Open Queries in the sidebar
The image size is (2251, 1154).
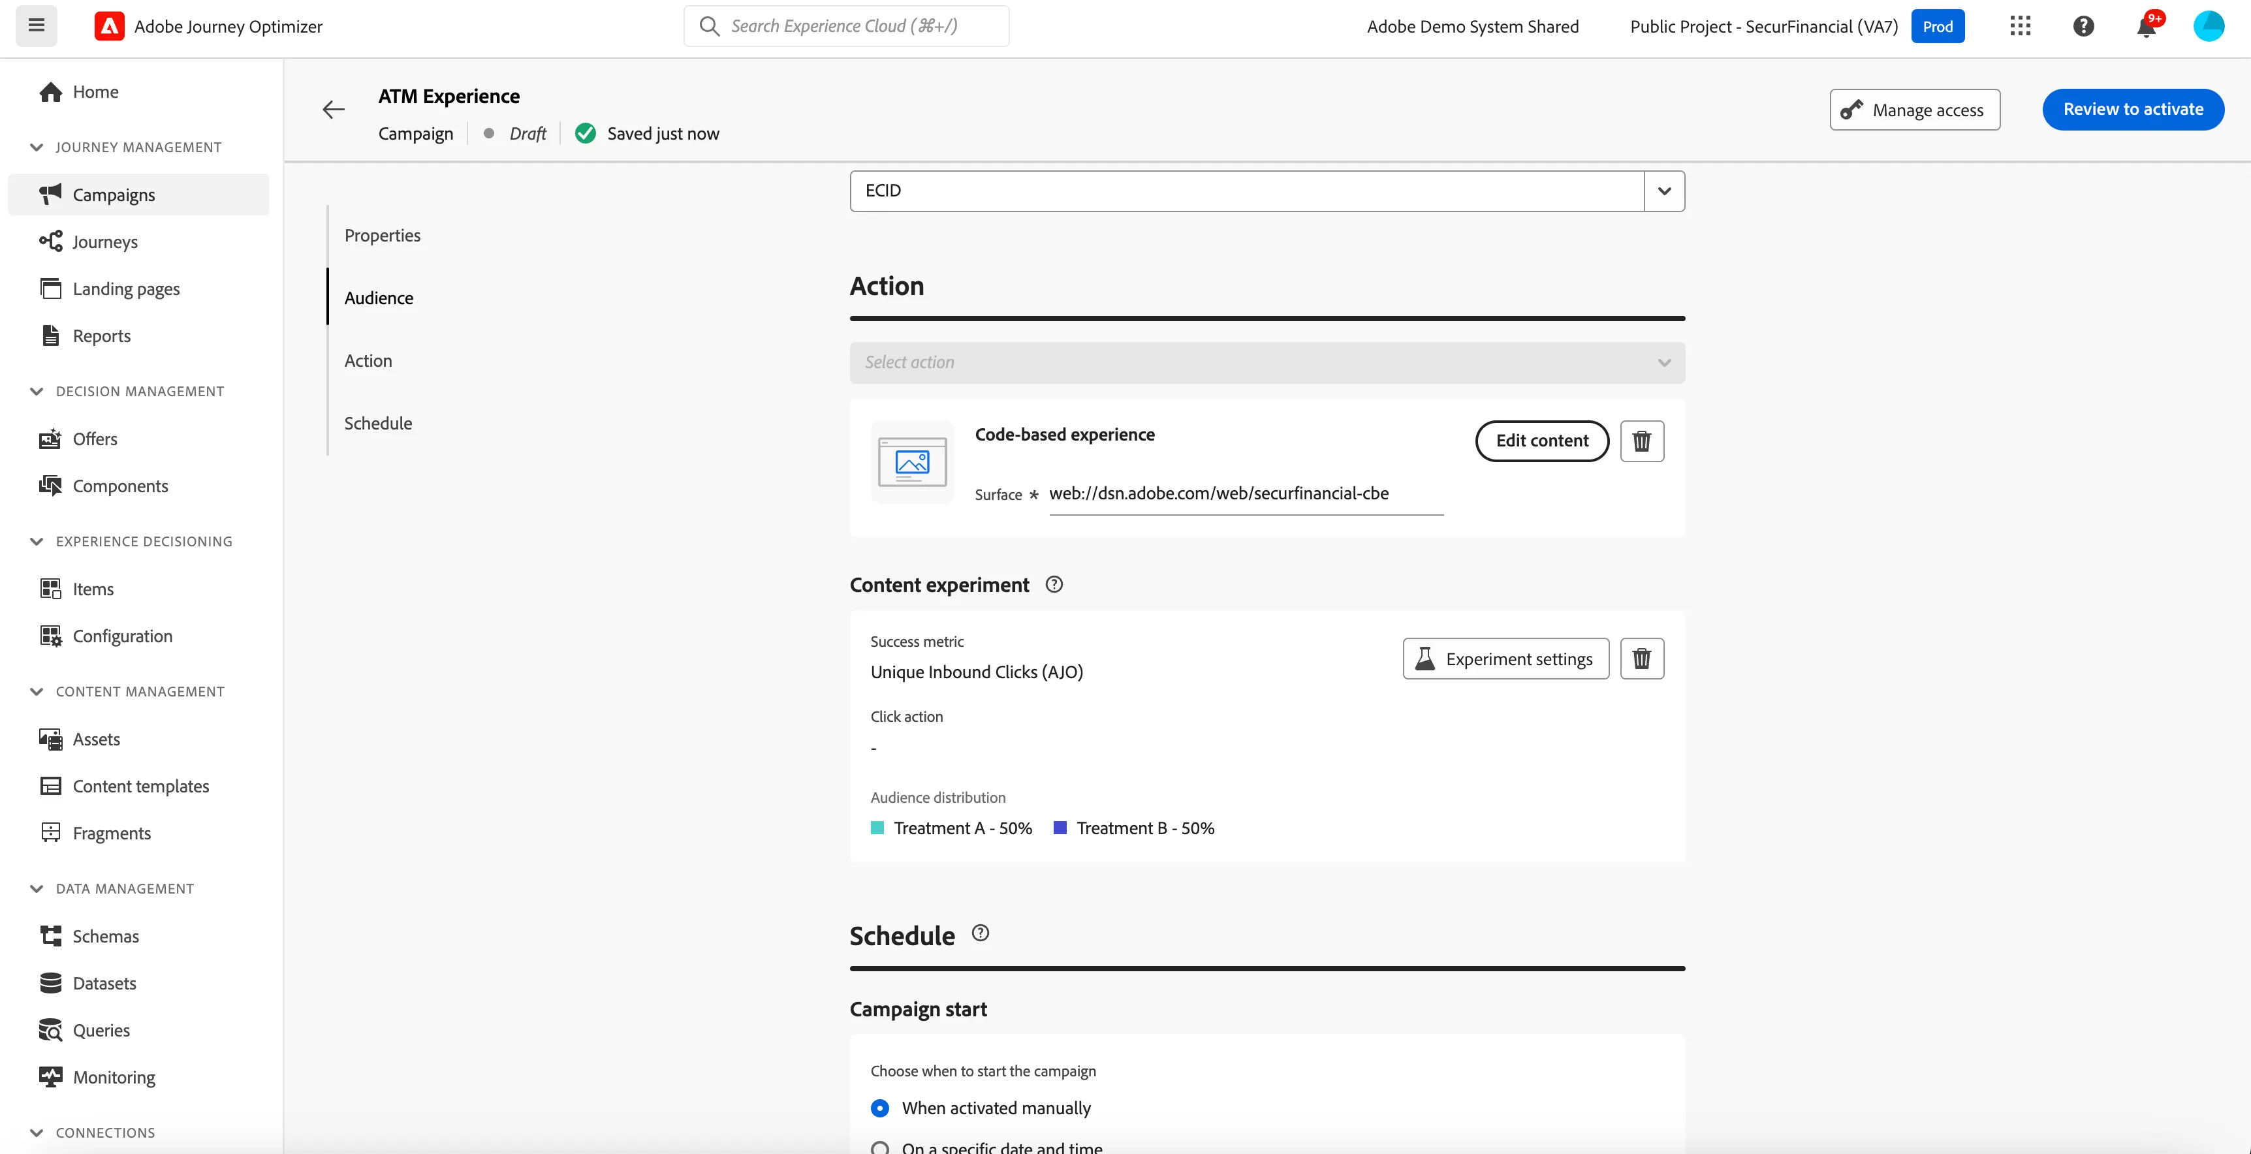(x=138, y=1031)
